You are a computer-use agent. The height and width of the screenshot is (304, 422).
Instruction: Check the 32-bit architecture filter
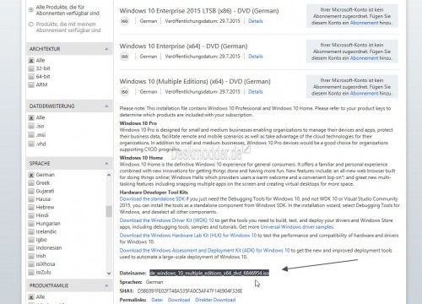coord(31,68)
